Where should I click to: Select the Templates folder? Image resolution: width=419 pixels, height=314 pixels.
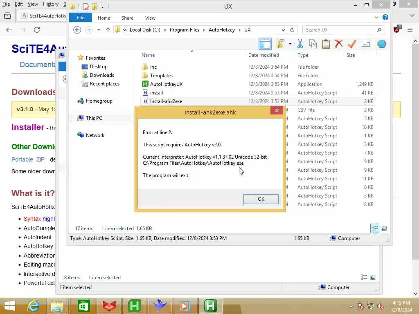coord(161,76)
